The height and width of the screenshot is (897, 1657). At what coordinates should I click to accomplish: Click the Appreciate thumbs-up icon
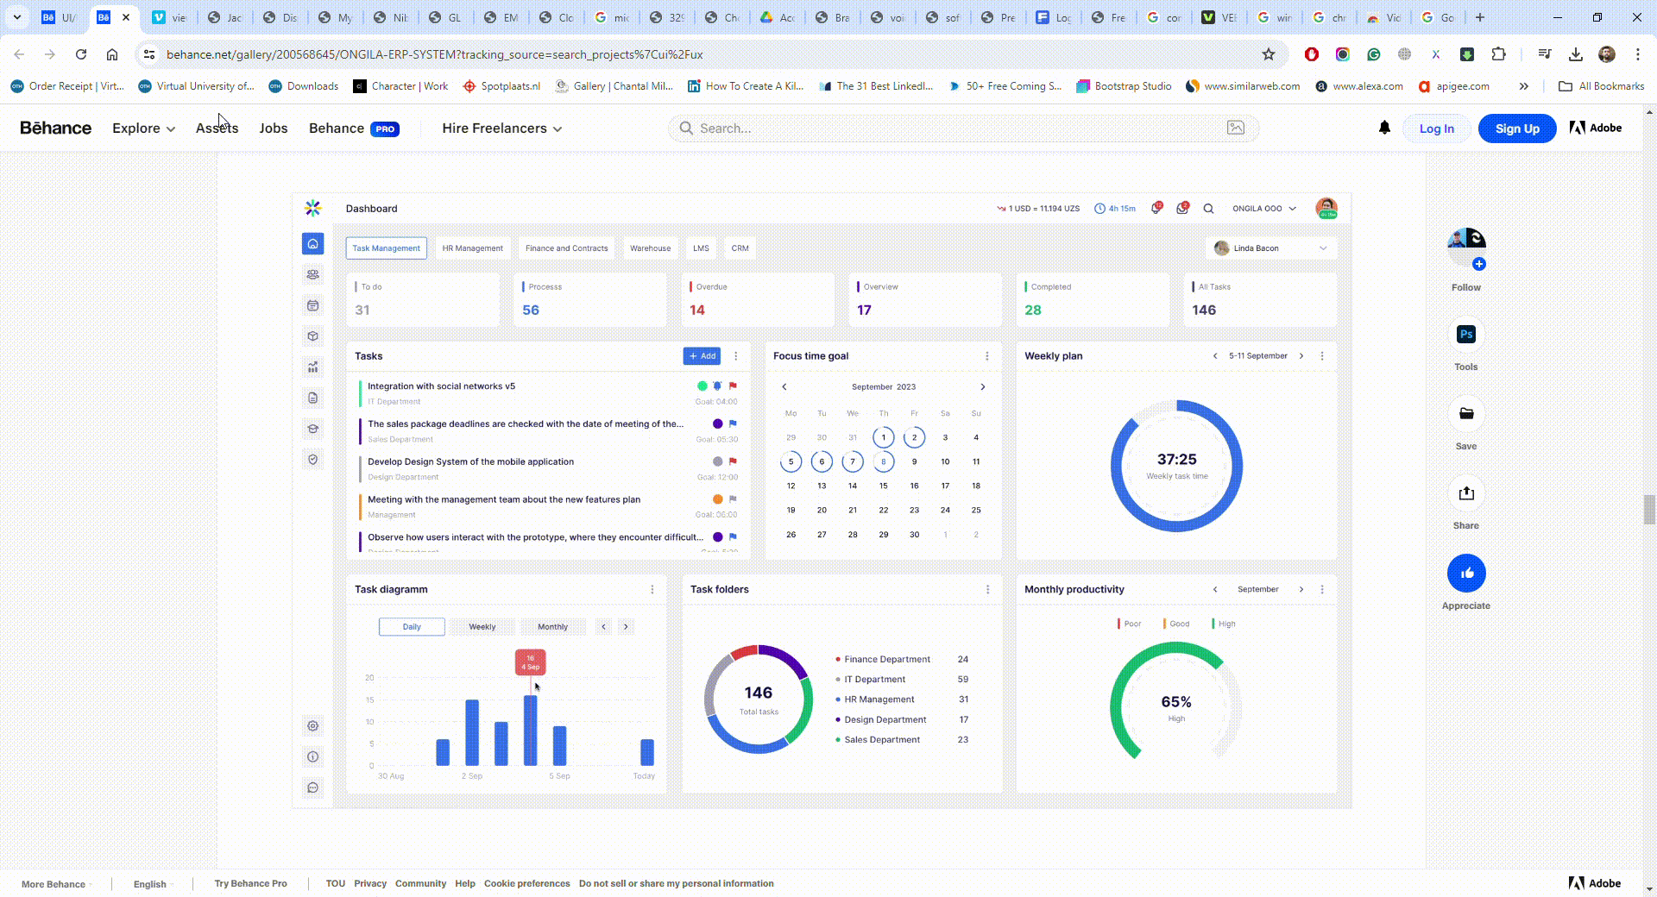pos(1465,574)
